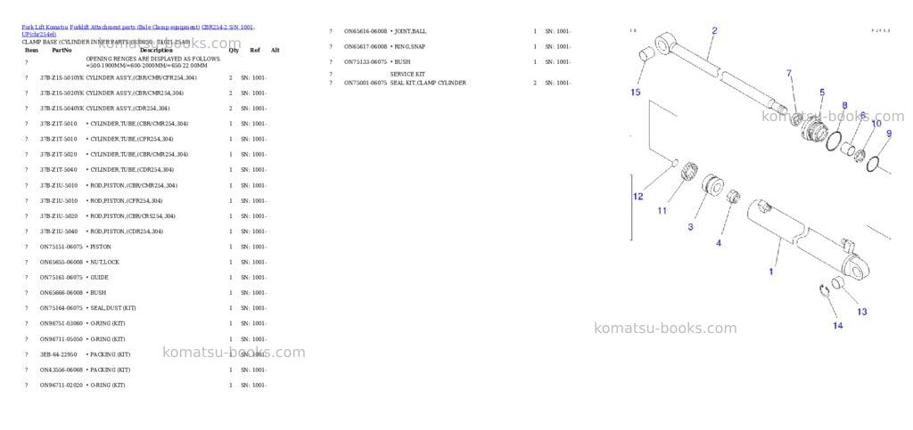The width and height of the screenshot is (913, 430).
Task: Click the JOINT,BALL description
Action: coord(408,31)
